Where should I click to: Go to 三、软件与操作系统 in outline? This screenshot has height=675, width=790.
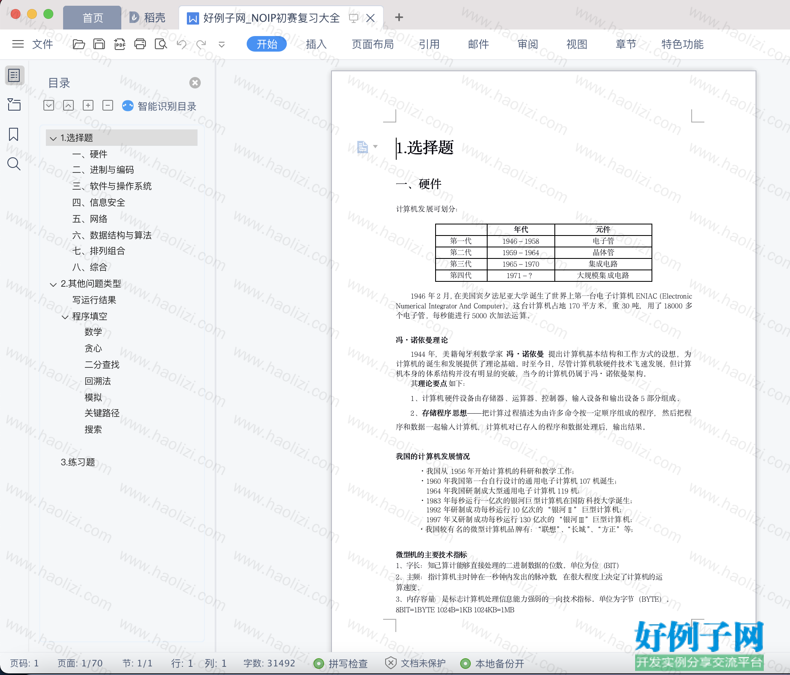(x=112, y=186)
